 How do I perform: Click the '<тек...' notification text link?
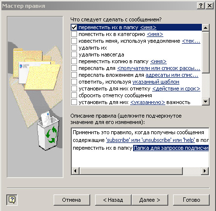click(x=191, y=41)
